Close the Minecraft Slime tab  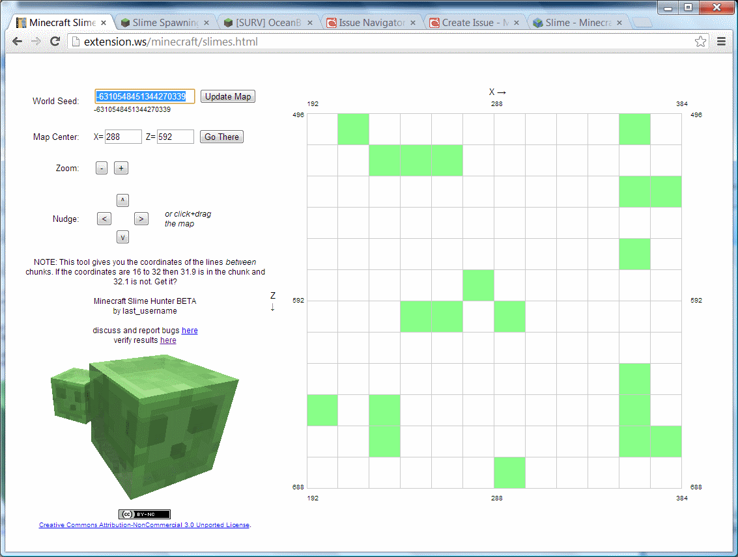click(104, 23)
